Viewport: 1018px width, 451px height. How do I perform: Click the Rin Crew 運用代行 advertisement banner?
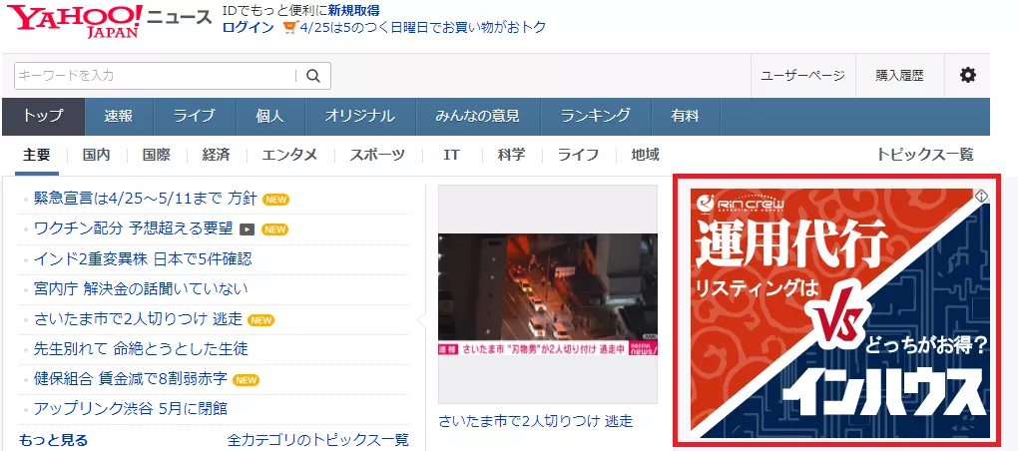840,311
